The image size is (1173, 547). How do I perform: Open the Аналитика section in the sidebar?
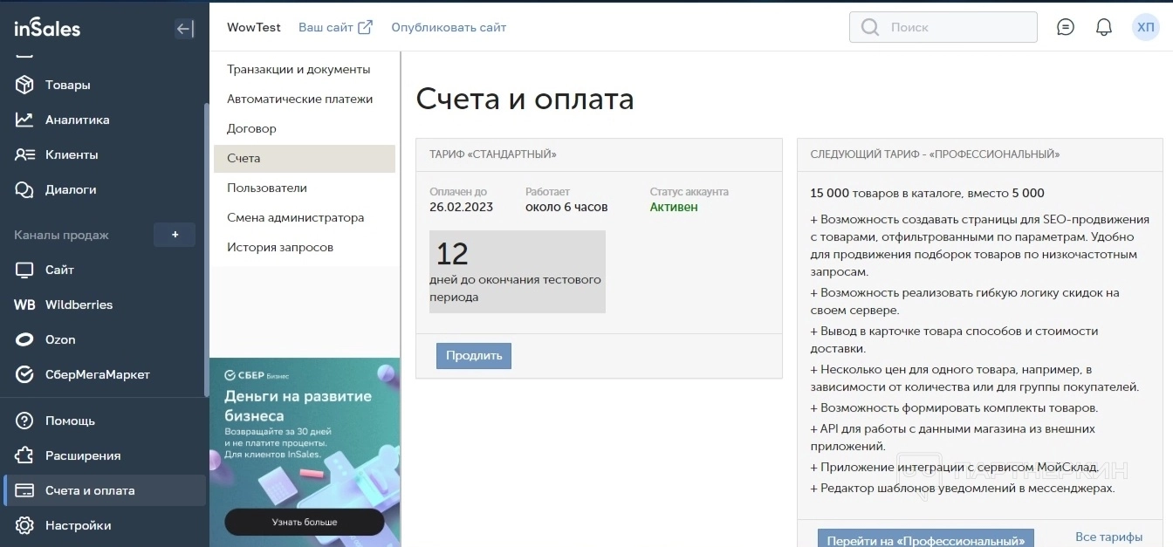77,120
